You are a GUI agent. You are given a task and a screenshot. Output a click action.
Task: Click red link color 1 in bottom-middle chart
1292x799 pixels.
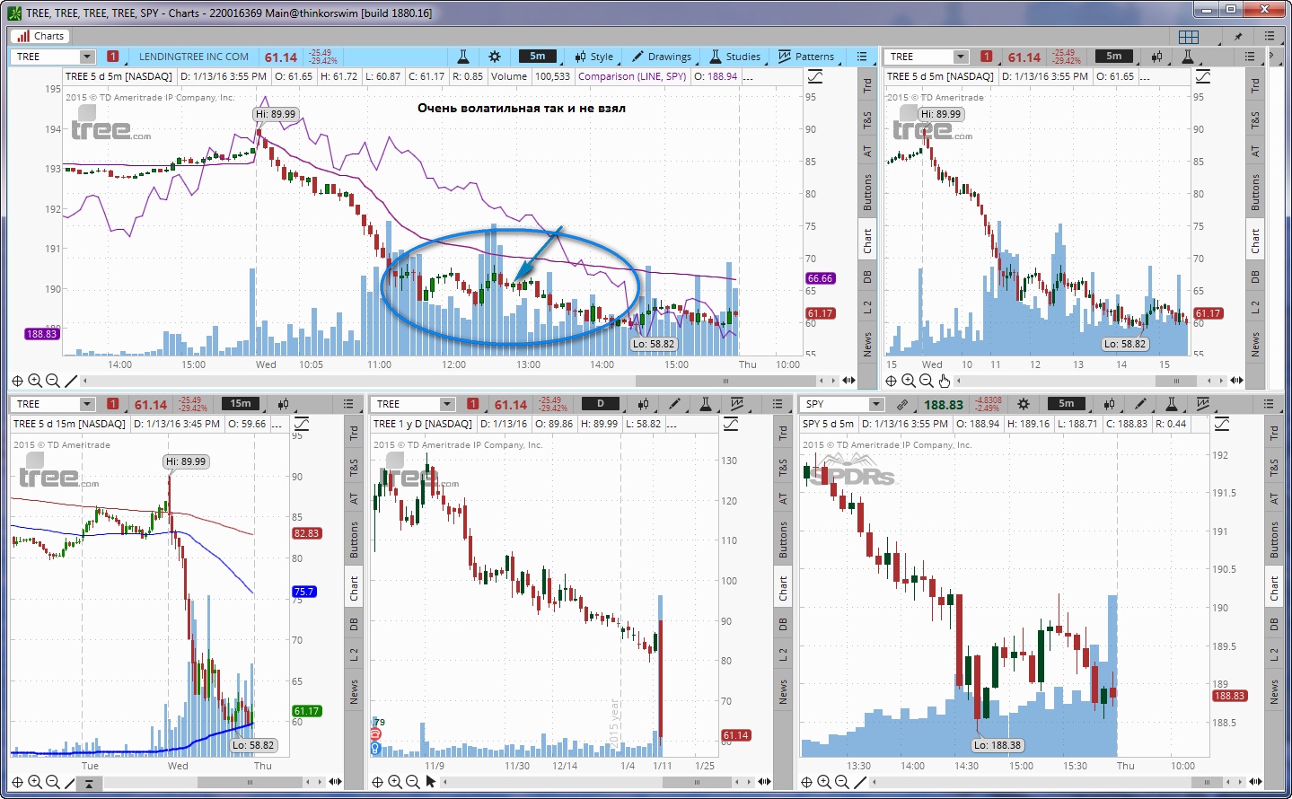click(473, 404)
